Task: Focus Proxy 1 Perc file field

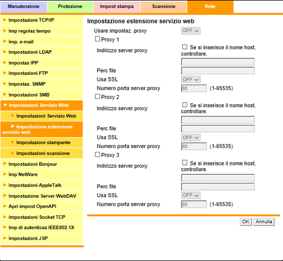Action: click(x=218, y=70)
